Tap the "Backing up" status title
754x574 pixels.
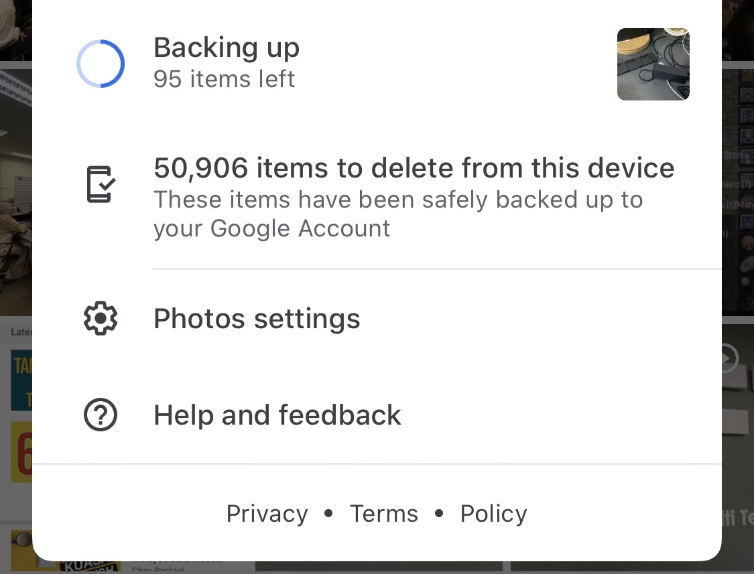click(x=227, y=48)
